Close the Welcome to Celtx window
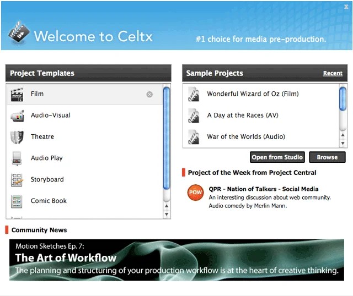Viewport: 353px width, 296px height. [346, 7]
